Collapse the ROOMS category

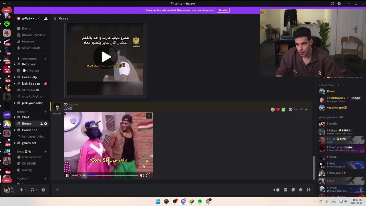tap(23, 179)
